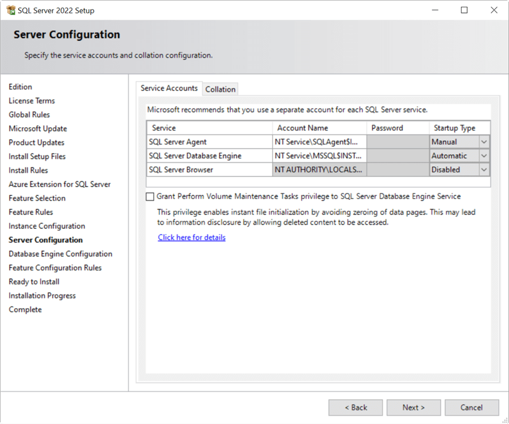Open Azure Extension for SQL Server step
509x424 pixels.
point(59,184)
